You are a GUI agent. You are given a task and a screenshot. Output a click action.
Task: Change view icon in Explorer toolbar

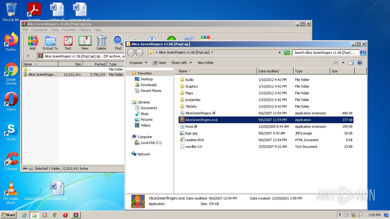pos(335,63)
